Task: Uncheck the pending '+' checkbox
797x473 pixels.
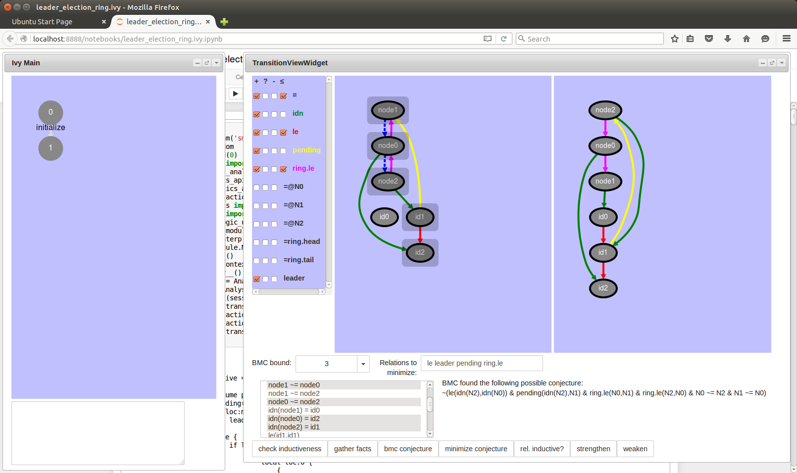Action: 256,151
